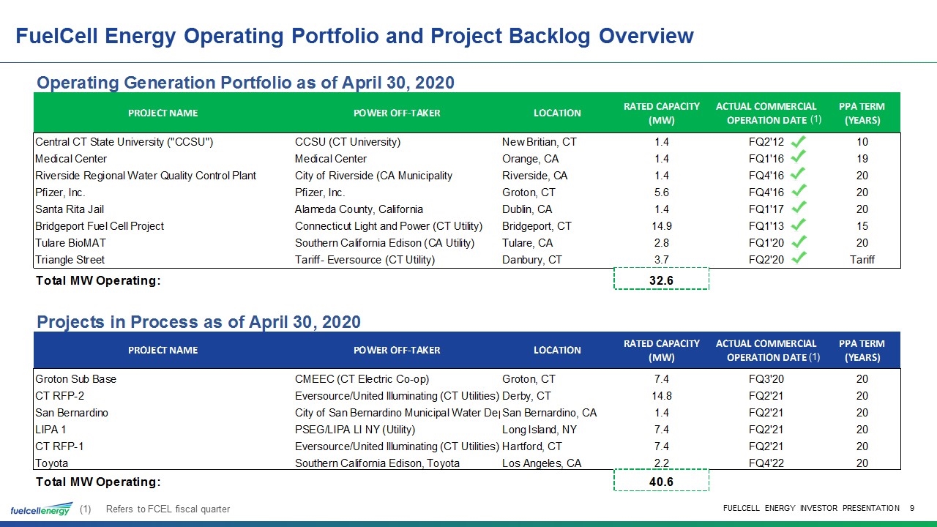
Task: Click PPA TERM (YEARS) header in the green table
Action: pyautogui.click(x=862, y=113)
